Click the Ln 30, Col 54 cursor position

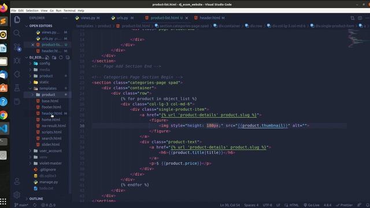230,205
